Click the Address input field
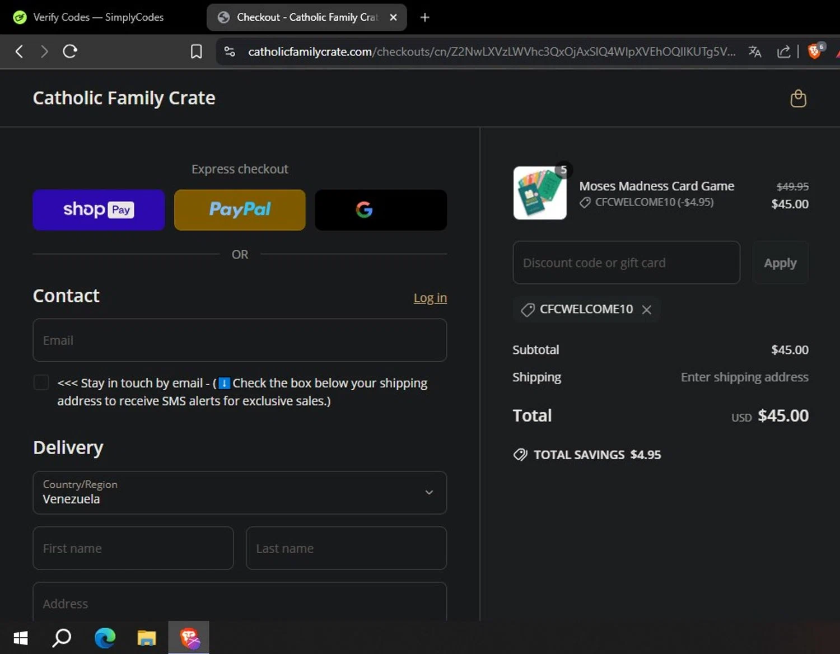This screenshot has width=840, height=654. 240,602
